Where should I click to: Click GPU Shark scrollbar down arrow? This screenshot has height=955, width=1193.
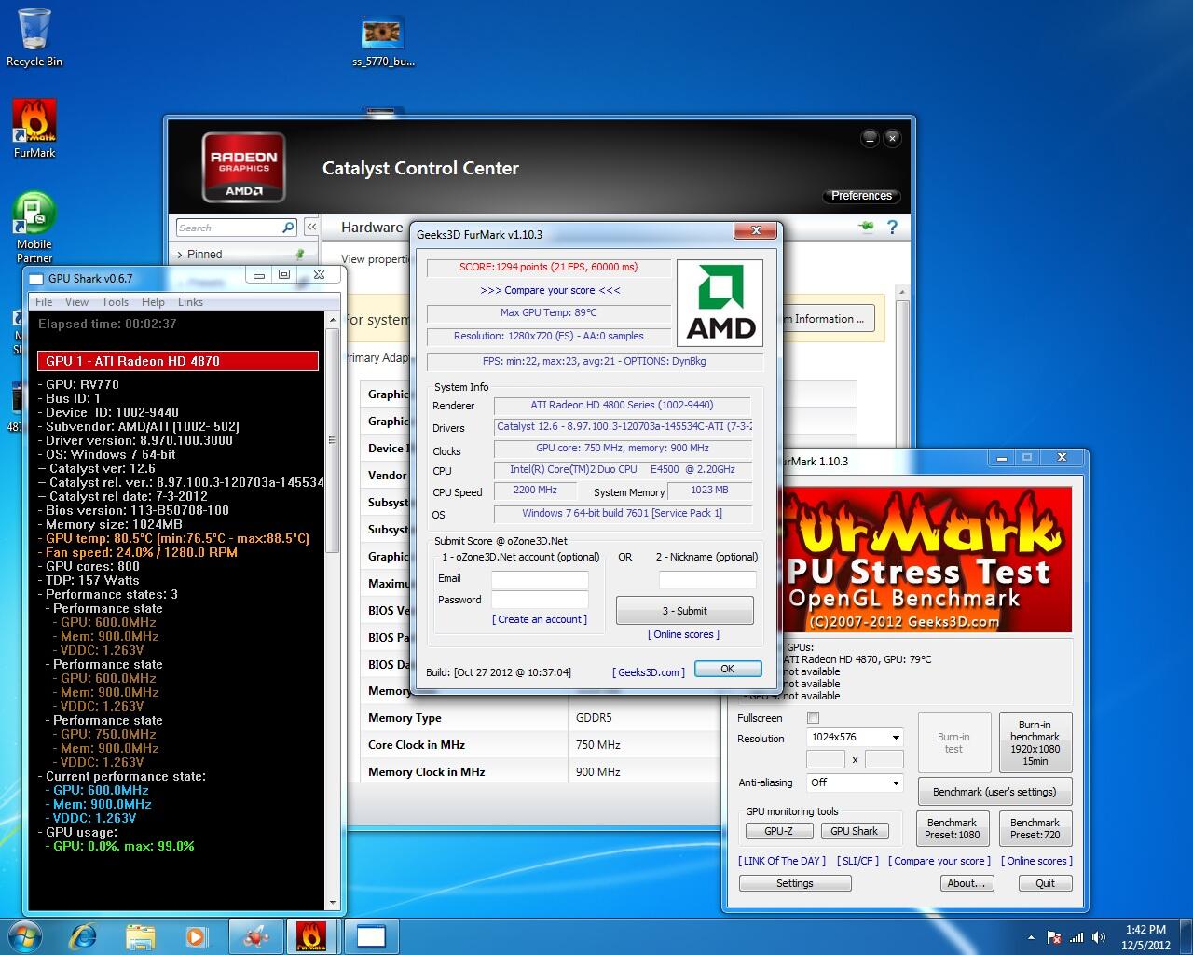click(x=333, y=903)
